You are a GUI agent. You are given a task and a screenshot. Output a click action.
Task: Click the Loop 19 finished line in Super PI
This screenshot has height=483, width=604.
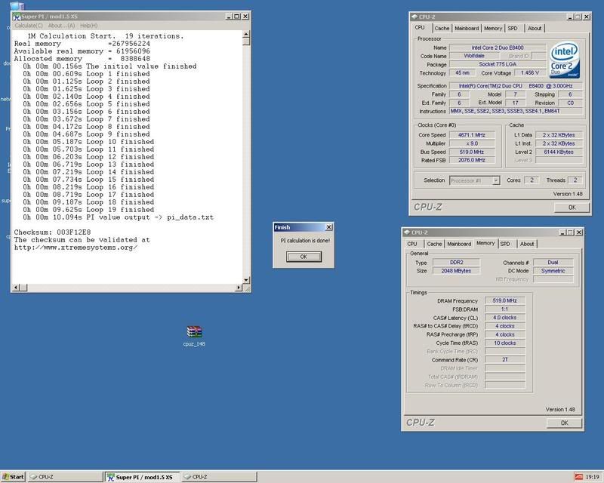point(88,210)
